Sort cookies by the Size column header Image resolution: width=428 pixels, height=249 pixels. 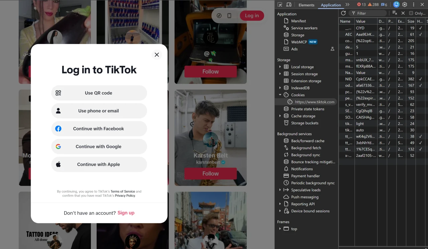click(411, 21)
